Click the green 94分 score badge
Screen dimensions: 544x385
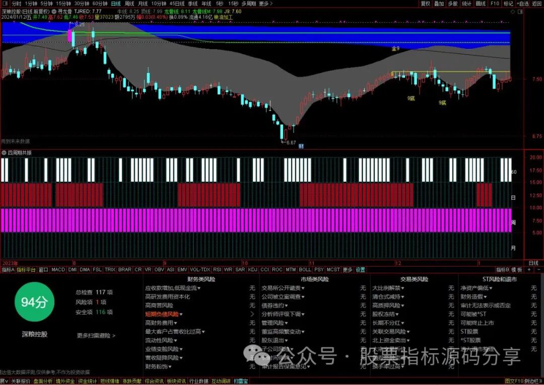pos(34,302)
